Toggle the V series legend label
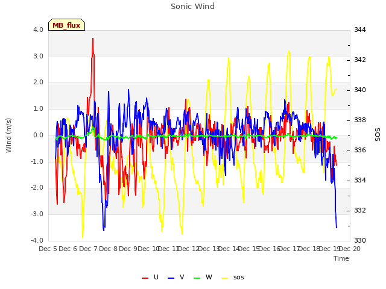The width and height of the screenshot is (386, 289). [x=182, y=277]
